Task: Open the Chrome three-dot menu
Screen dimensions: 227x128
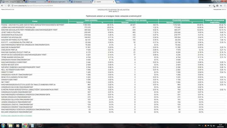Action: 225,6
